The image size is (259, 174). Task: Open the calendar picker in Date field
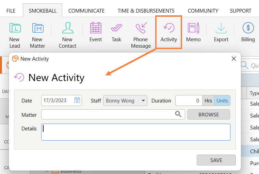pyautogui.click(x=77, y=100)
